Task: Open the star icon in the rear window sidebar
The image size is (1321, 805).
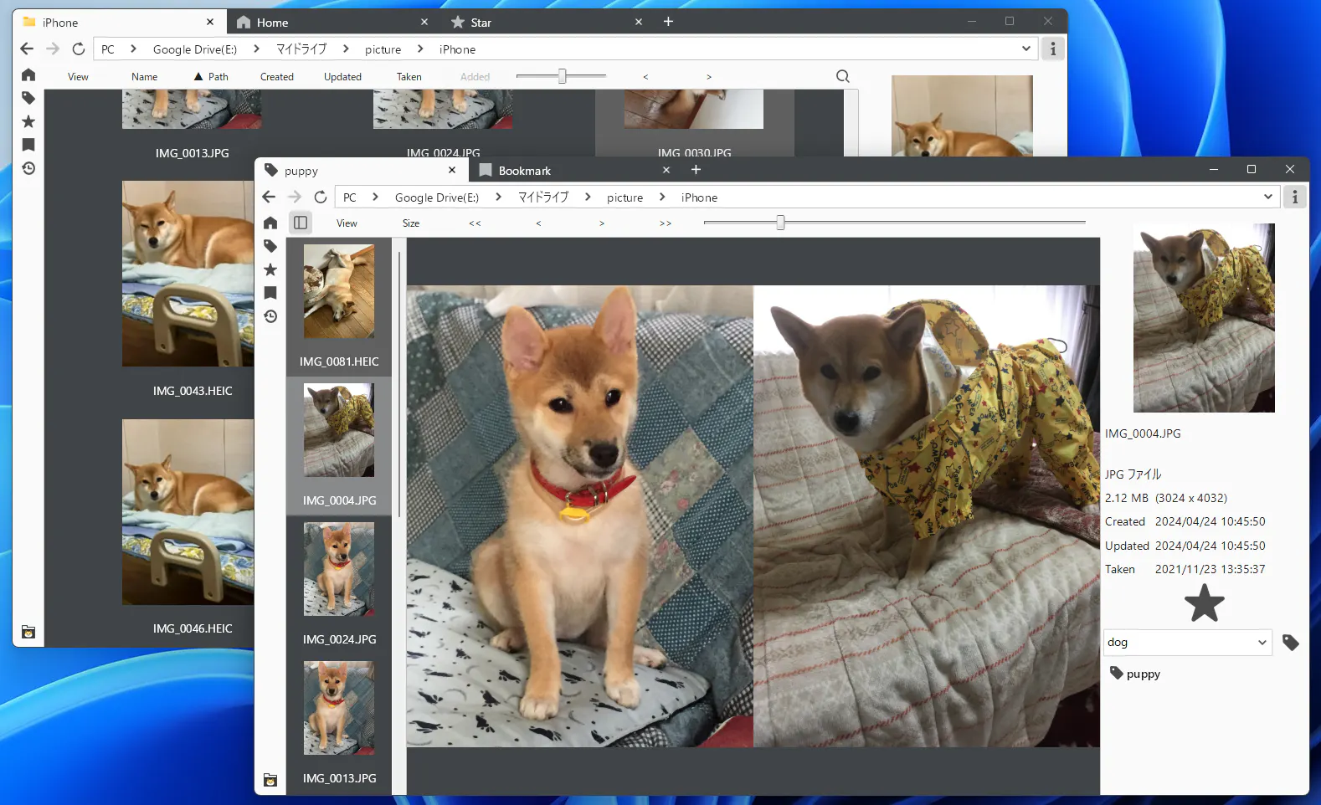Action: (x=28, y=121)
